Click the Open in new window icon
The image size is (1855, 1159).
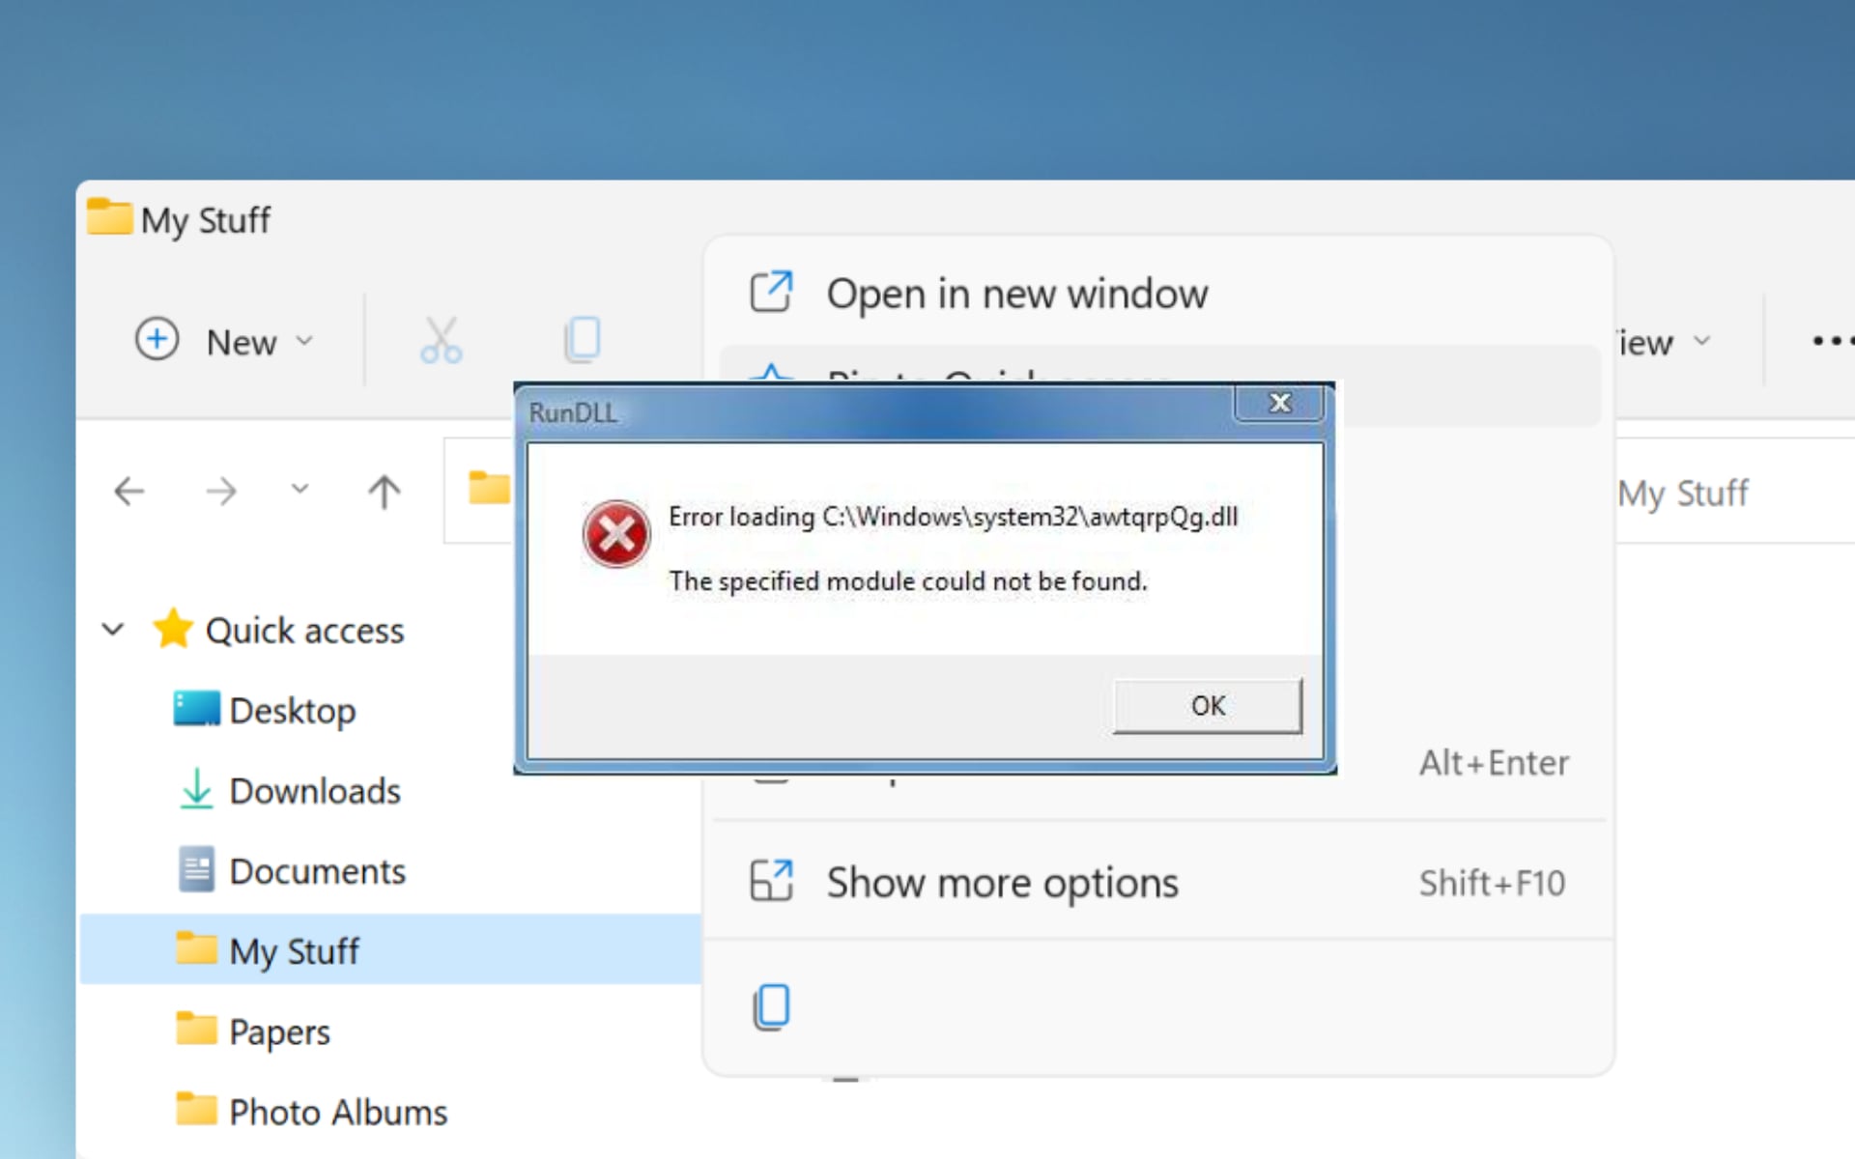point(770,291)
